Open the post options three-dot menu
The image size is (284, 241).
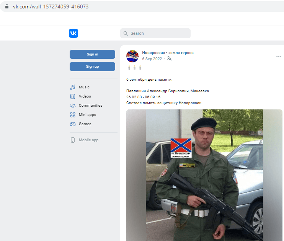[x=279, y=57]
